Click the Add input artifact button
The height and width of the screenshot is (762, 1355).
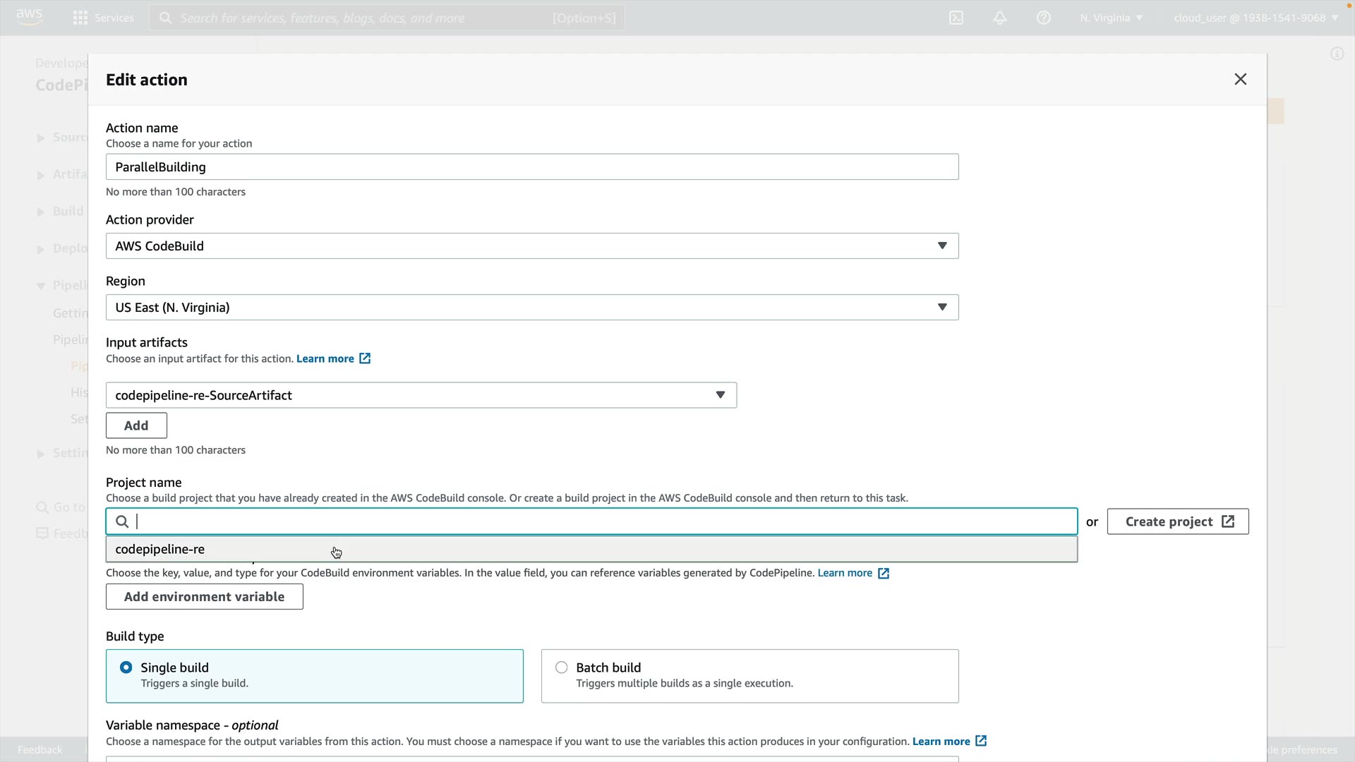(136, 425)
